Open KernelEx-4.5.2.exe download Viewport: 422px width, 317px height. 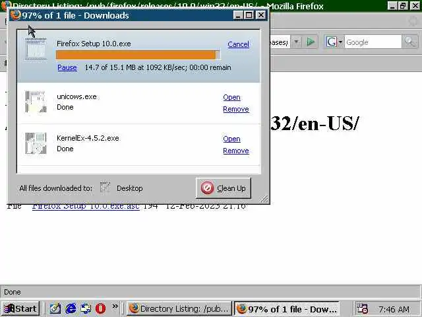(x=231, y=139)
